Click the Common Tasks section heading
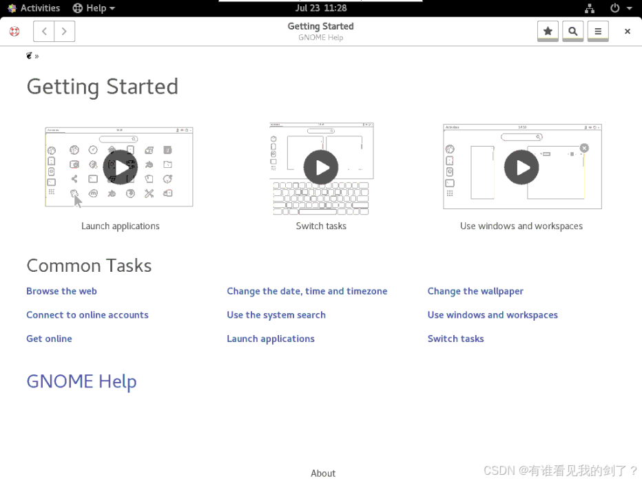Viewport: 642px width, 481px height. click(x=89, y=266)
